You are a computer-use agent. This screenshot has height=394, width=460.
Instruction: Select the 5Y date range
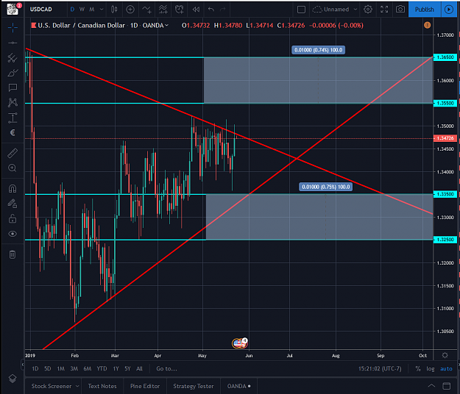pos(127,368)
